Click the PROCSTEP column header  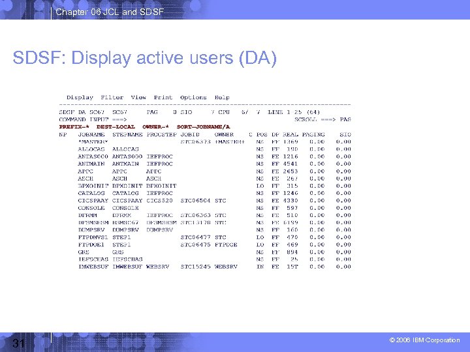click(x=162, y=134)
